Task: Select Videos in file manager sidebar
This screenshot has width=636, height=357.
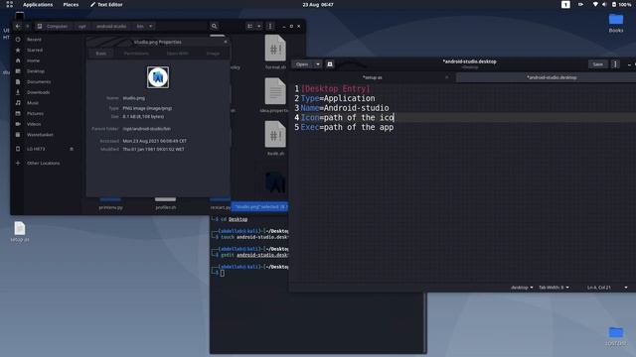Action: [34, 124]
